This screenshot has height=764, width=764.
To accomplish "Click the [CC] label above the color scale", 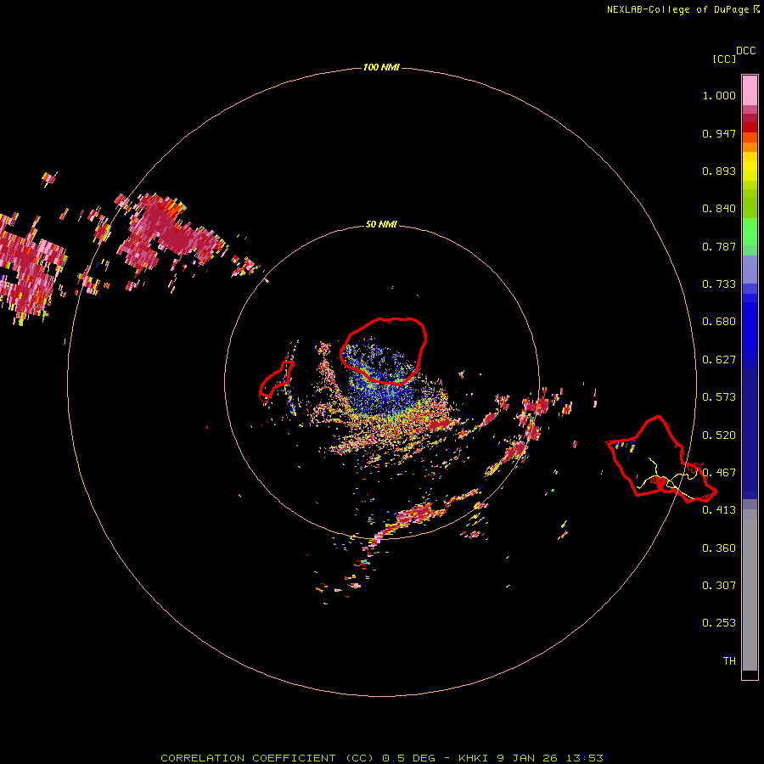I will click(x=724, y=59).
